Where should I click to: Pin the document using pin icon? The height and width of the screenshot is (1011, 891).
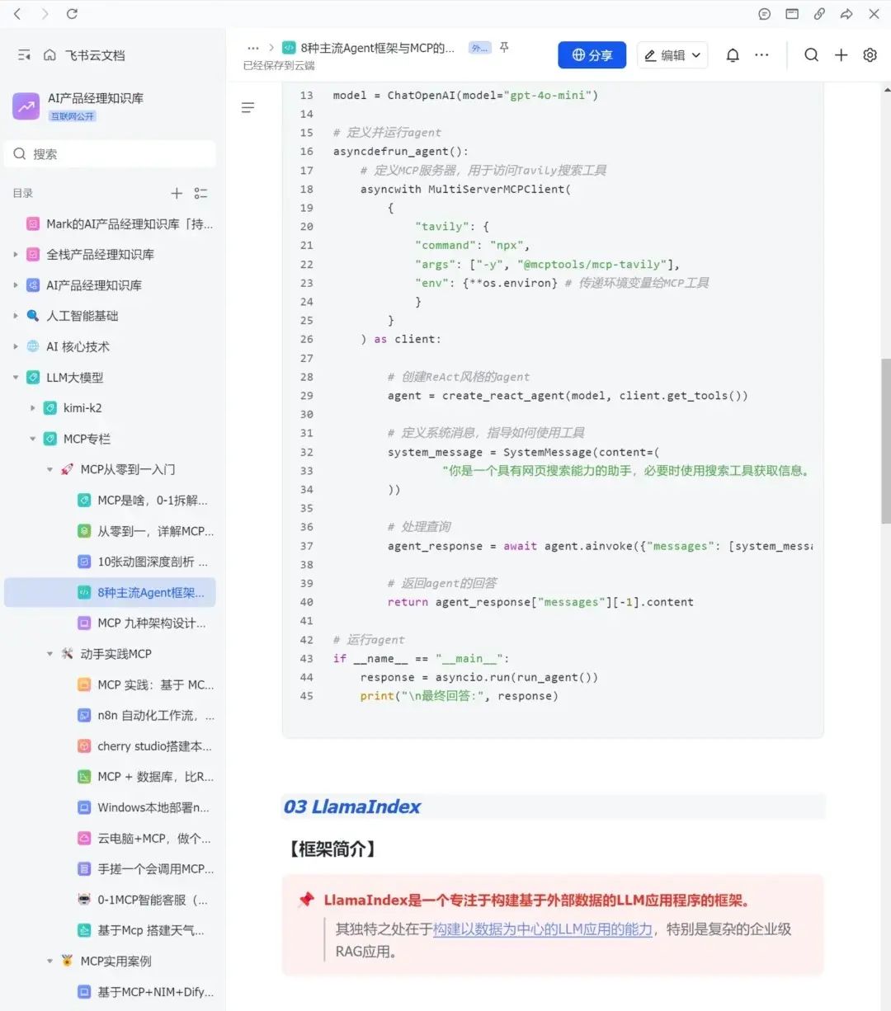(504, 48)
